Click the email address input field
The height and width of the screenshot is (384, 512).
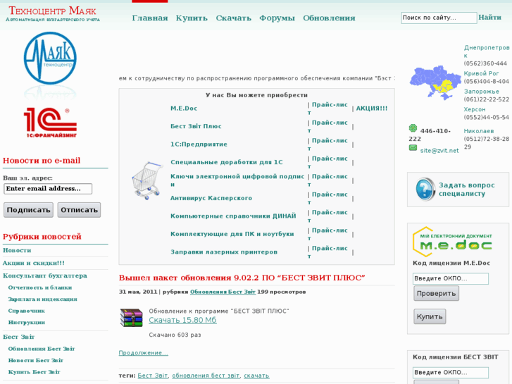coord(48,189)
